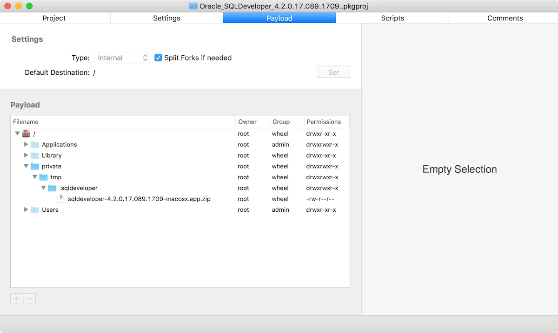Click drwxr-xr-x permissions of Library row
558x333 pixels.
click(x=321, y=155)
